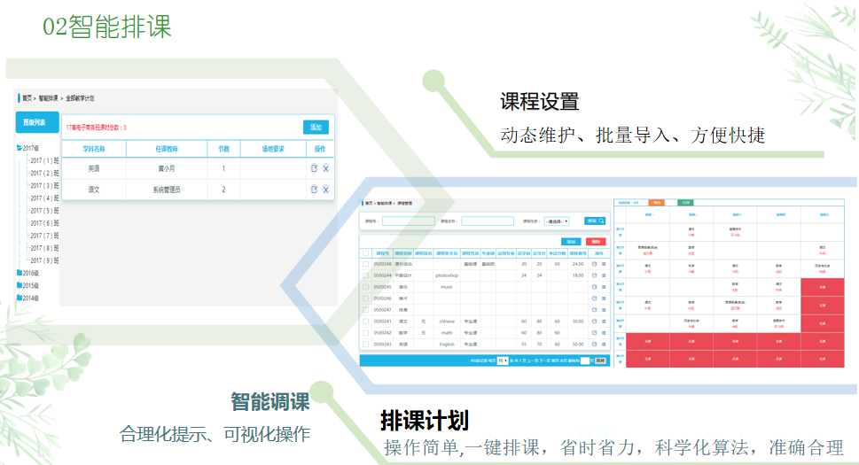This screenshot has width=859, height=465.
Task: Click edit icon in 语文 subject row
Action: click(x=314, y=190)
